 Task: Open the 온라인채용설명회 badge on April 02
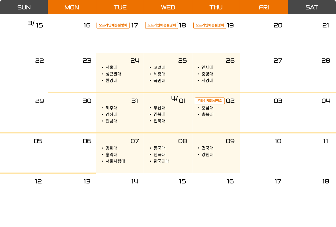210,101
